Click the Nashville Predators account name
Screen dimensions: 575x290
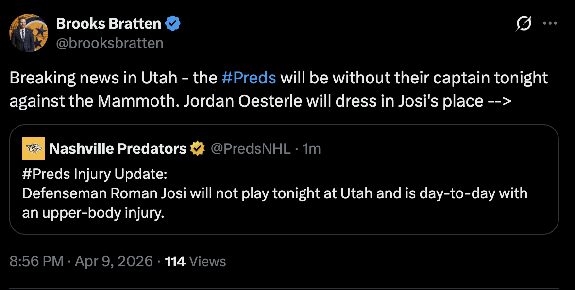pos(118,148)
